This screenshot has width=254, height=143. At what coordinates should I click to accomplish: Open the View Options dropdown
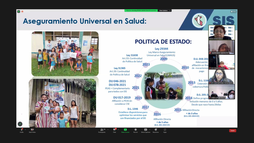pos(165,11)
